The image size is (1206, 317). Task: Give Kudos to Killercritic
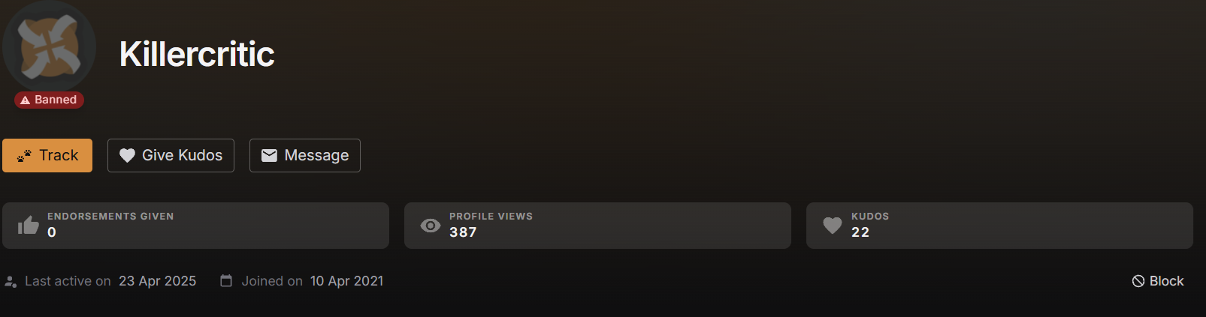pos(171,155)
